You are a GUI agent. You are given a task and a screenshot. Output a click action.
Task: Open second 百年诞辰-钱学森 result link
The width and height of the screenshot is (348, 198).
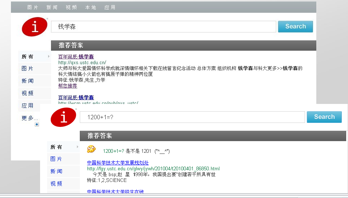point(76,97)
